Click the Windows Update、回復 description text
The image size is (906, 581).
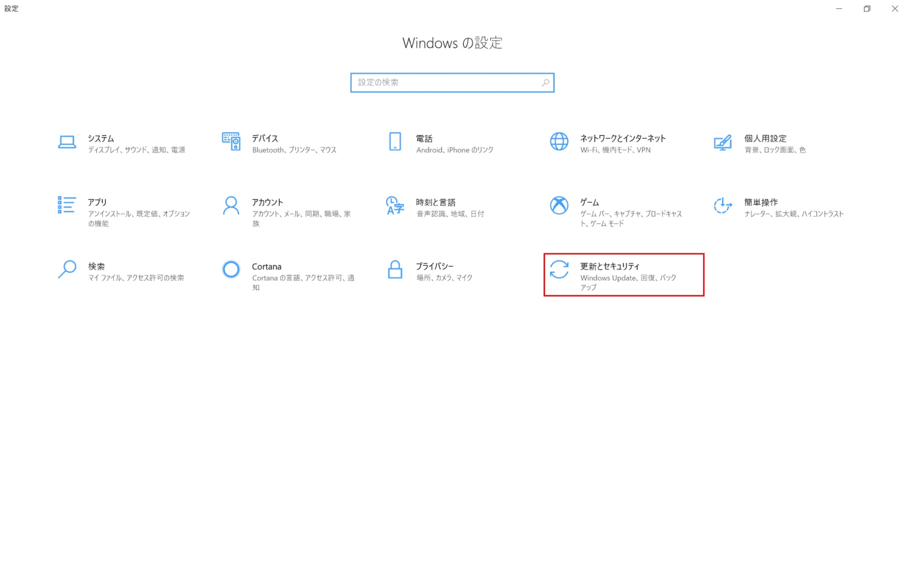pos(628,283)
